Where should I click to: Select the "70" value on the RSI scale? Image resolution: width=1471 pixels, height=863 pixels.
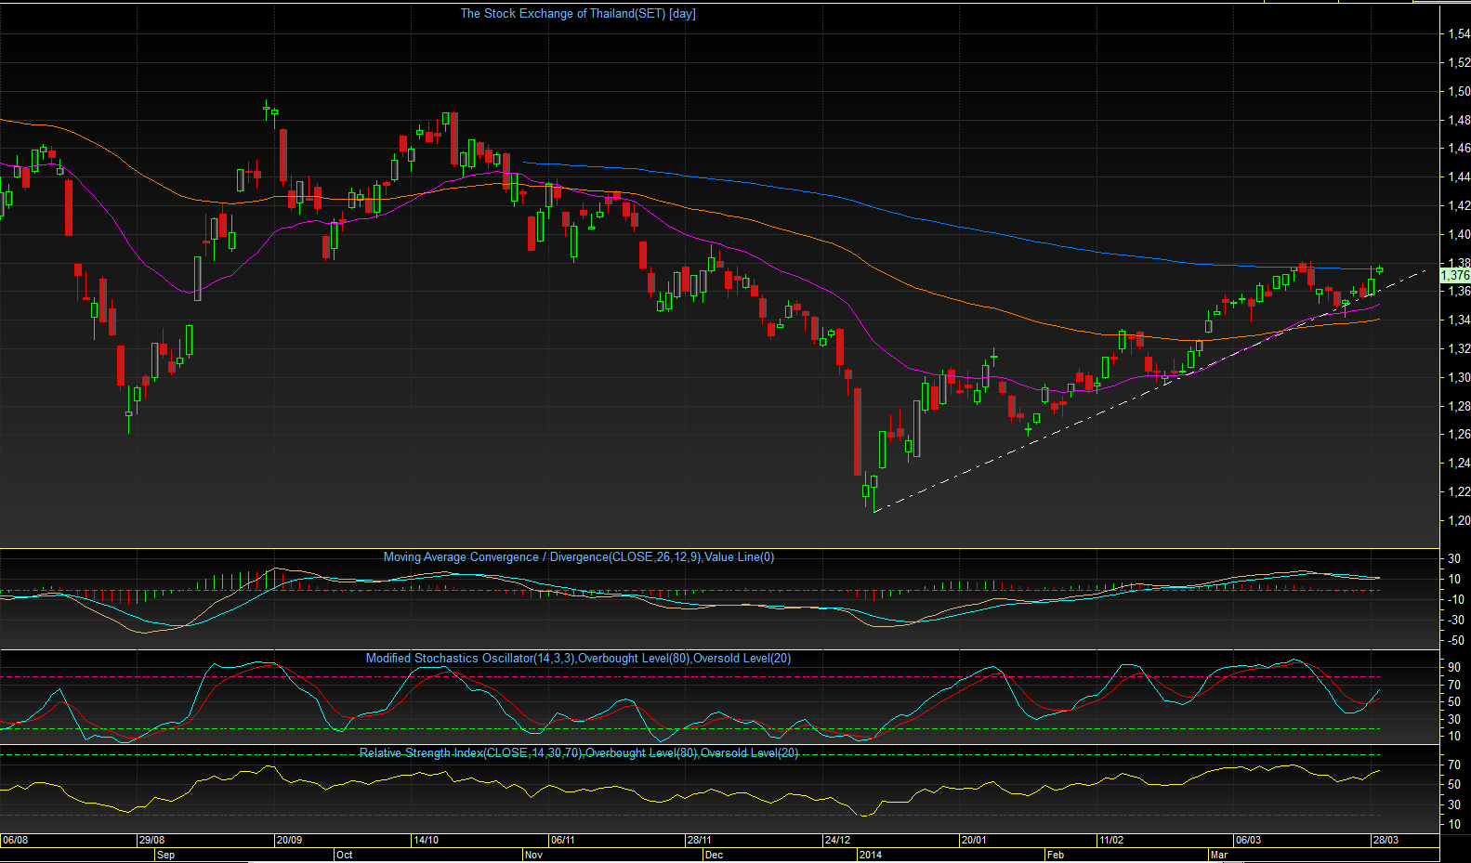tap(1454, 765)
